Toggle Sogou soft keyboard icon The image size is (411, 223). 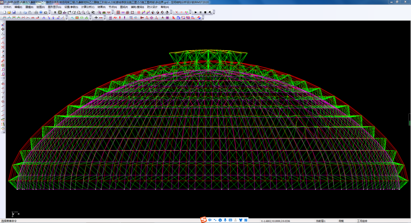pyautogui.click(x=230, y=220)
